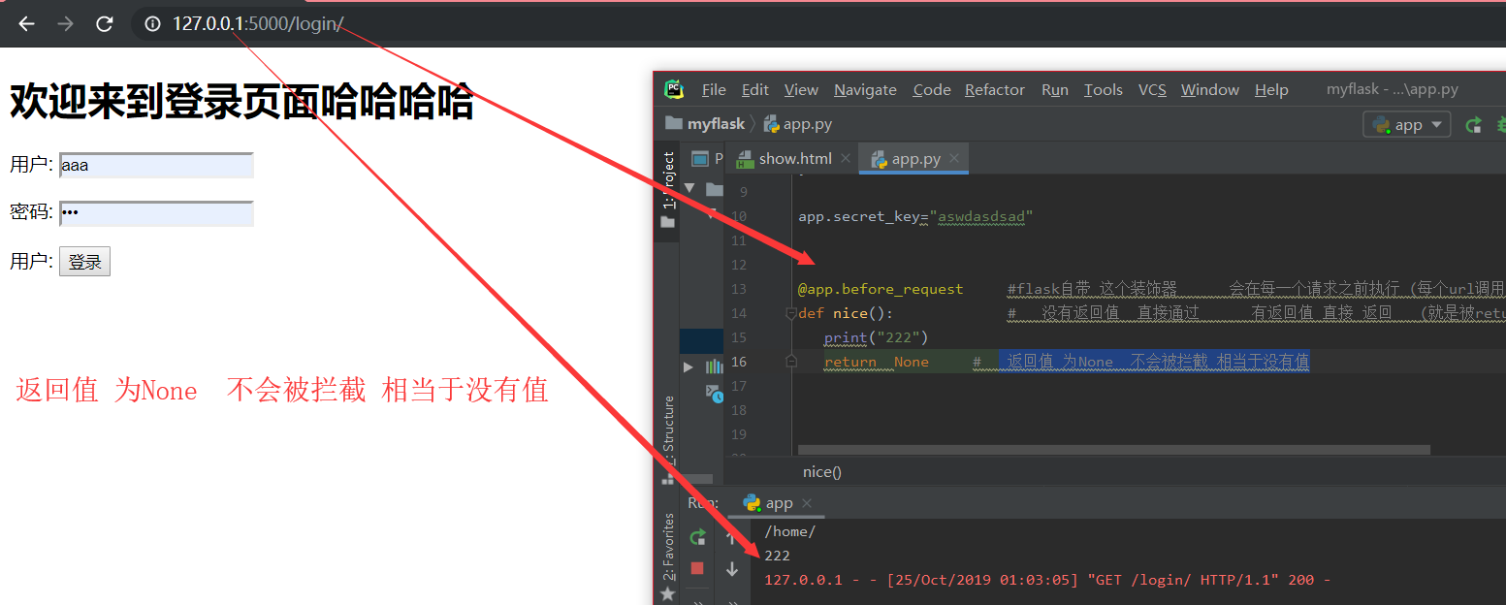The height and width of the screenshot is (605, 1506).
Task: Open the Run menu
Action: [x=1055, y=89]
